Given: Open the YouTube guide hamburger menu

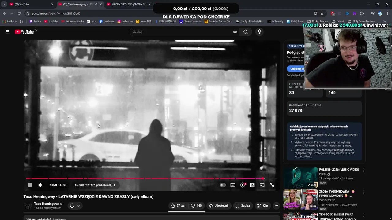Looking at the screenshot, I should (x=7, y=32).
